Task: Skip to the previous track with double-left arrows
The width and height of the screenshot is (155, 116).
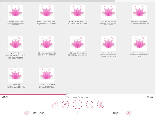Action: tap(65, 104)
